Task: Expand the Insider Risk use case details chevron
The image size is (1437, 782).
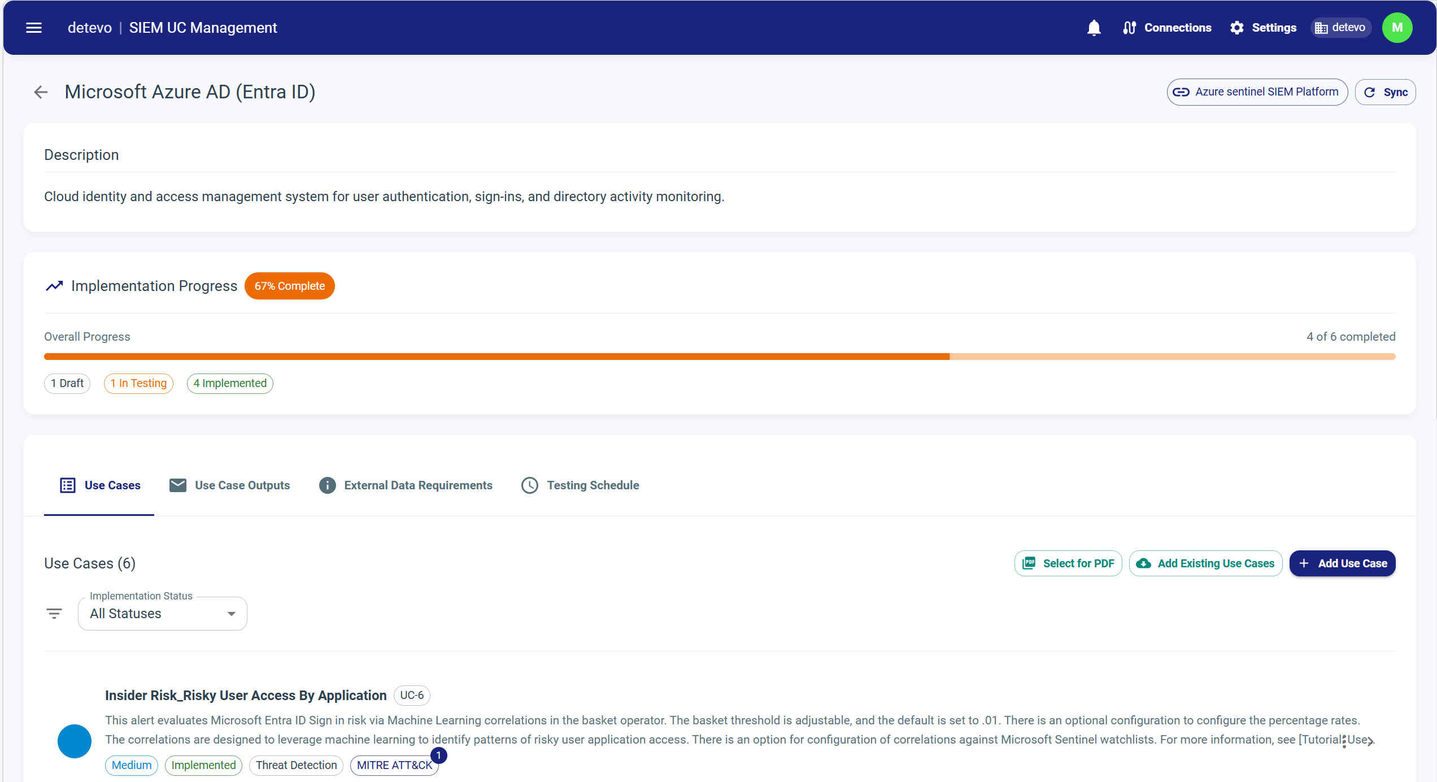Action: [x=1371, y=740]
